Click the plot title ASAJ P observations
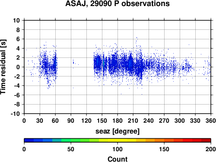 [x=118, y=3]
